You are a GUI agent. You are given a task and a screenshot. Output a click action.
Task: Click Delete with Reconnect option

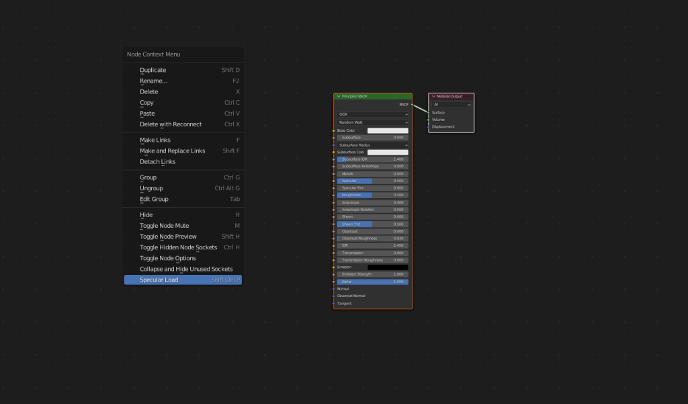(171, 124)
